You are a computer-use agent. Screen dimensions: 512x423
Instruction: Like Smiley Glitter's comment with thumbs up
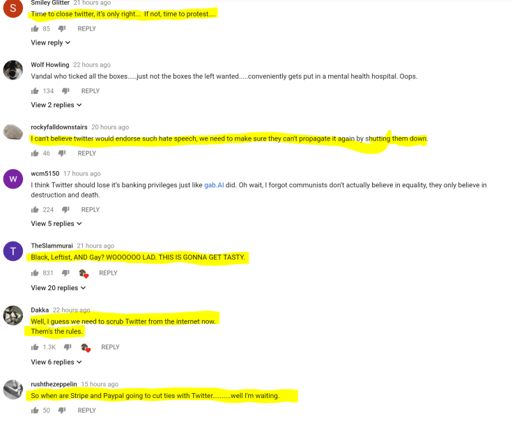(x=35, y=29)
